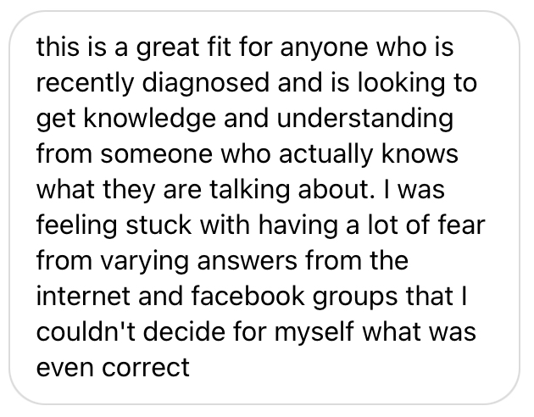This screenshot has height=417, width=534.
Task: Click the word "recently" in the review text
Action: 76,86
